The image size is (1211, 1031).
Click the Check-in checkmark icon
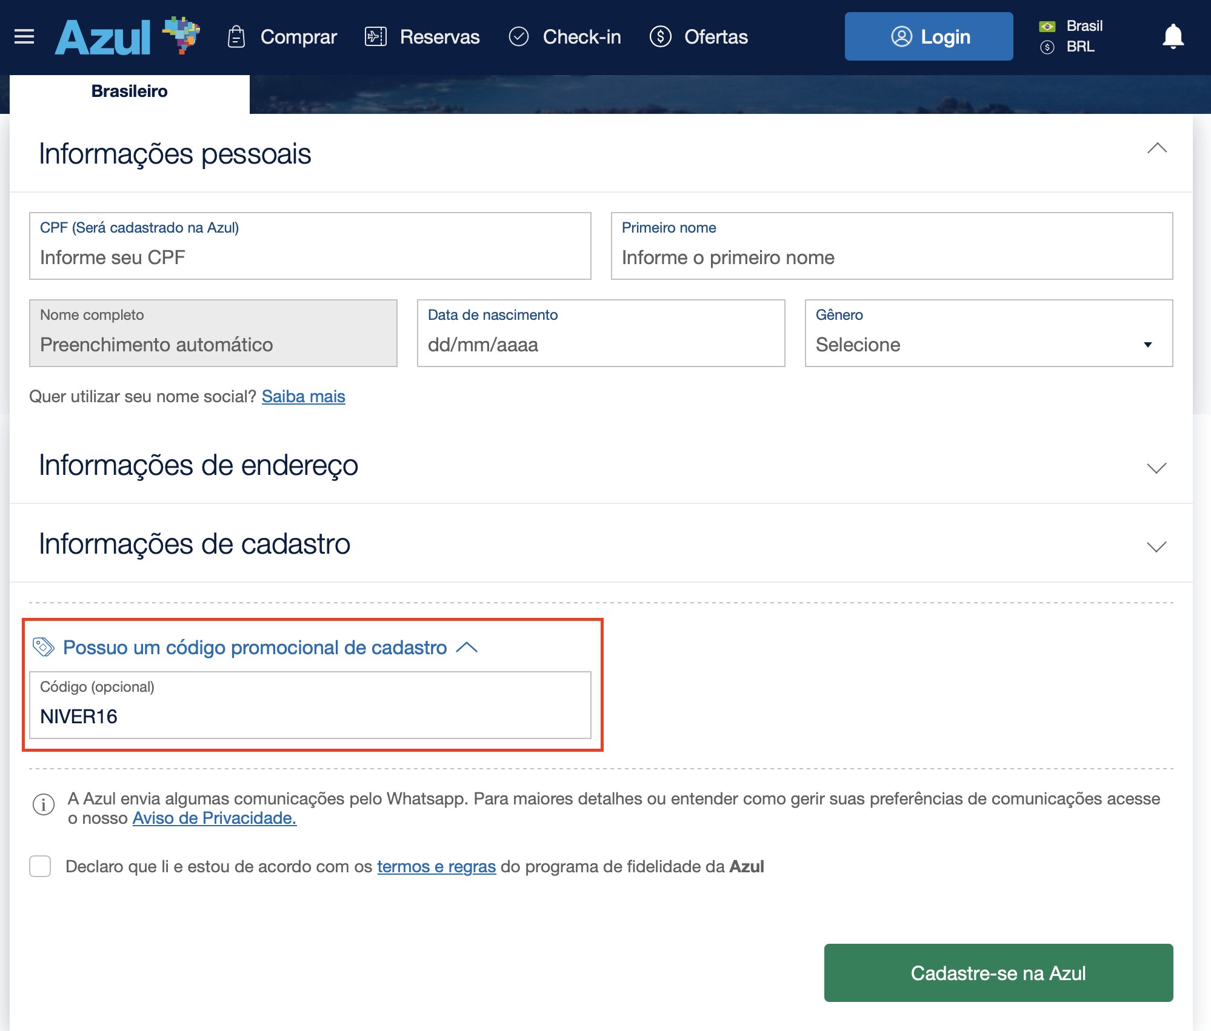519,37
